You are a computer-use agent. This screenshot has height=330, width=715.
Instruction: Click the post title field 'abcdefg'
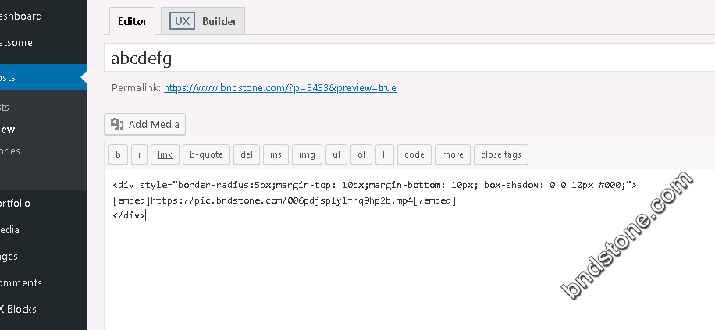click(410, 58)
